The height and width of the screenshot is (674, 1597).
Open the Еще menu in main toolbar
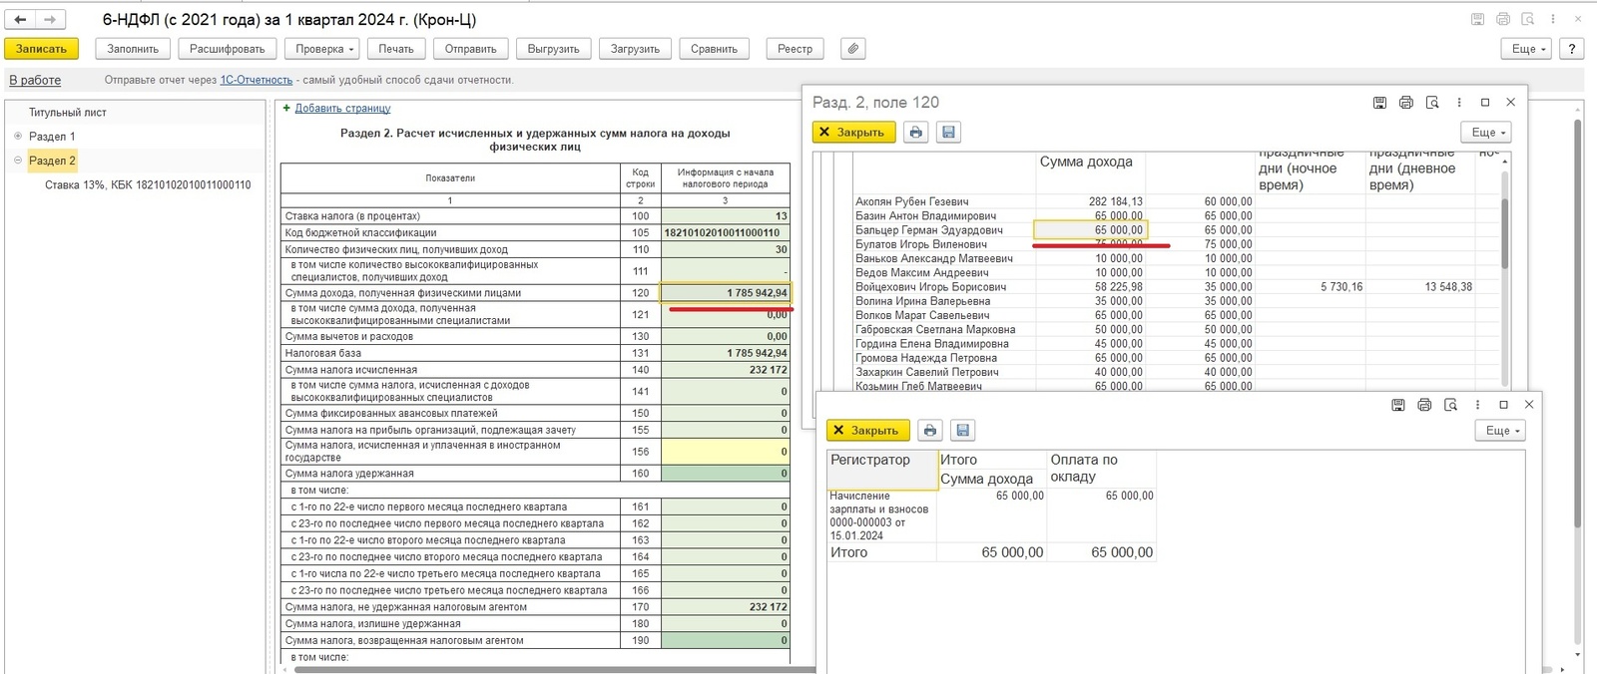(x=1528, y=49)
